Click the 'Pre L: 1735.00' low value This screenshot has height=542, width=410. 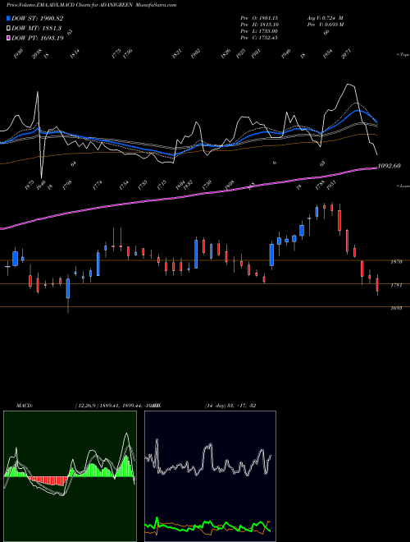coord(259,31)
